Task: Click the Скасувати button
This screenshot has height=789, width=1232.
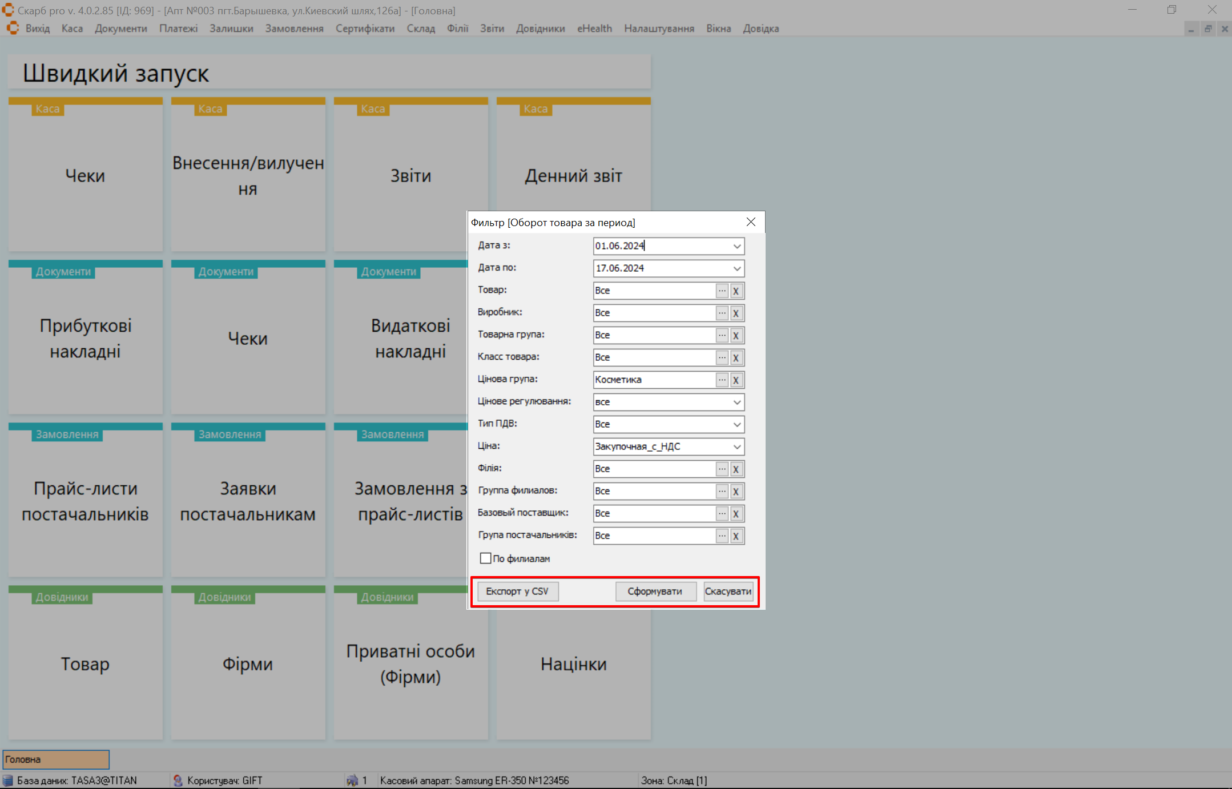Action: coord(728,591)
